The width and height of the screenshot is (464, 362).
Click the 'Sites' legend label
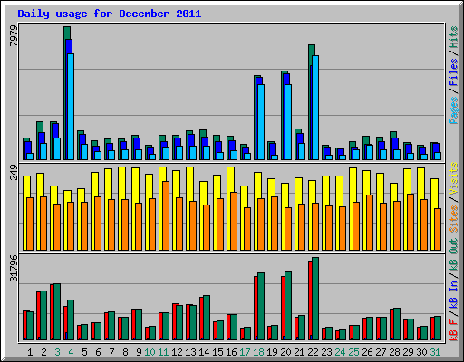454,219
